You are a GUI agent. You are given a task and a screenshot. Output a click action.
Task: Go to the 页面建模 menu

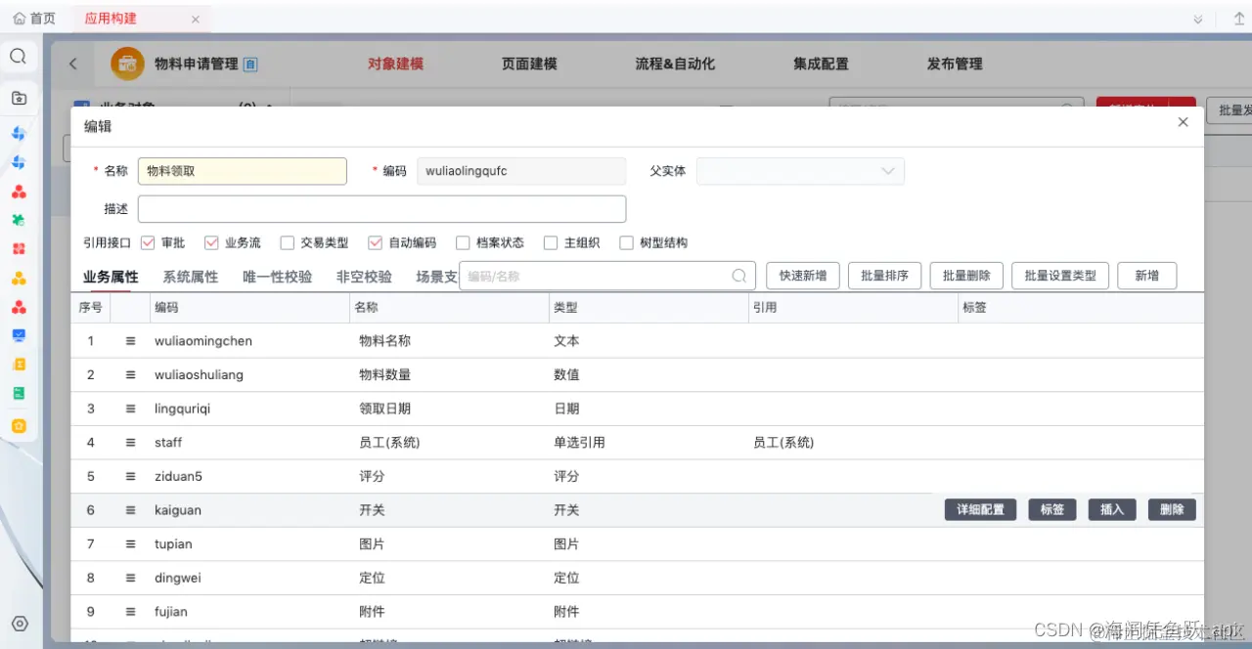[529, 64]
